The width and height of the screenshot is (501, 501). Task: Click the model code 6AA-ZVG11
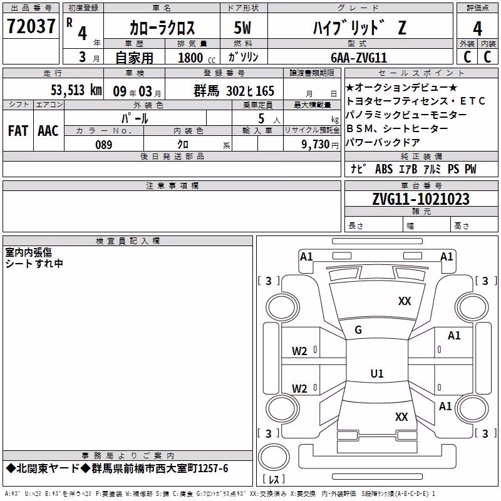(x=359, y=58)
